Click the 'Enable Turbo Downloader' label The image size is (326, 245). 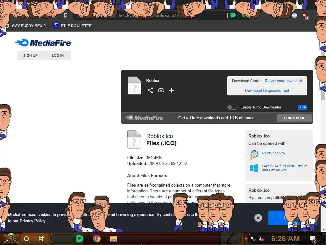point(261,107)
